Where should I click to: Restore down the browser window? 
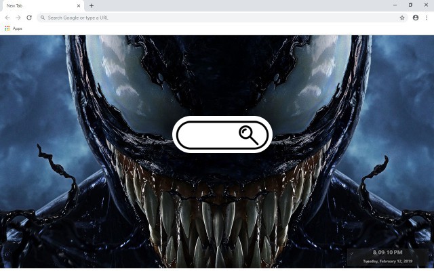(410, 5)
